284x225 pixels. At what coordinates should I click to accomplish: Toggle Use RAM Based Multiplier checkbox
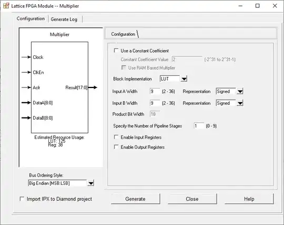click(x=124, y=67)
